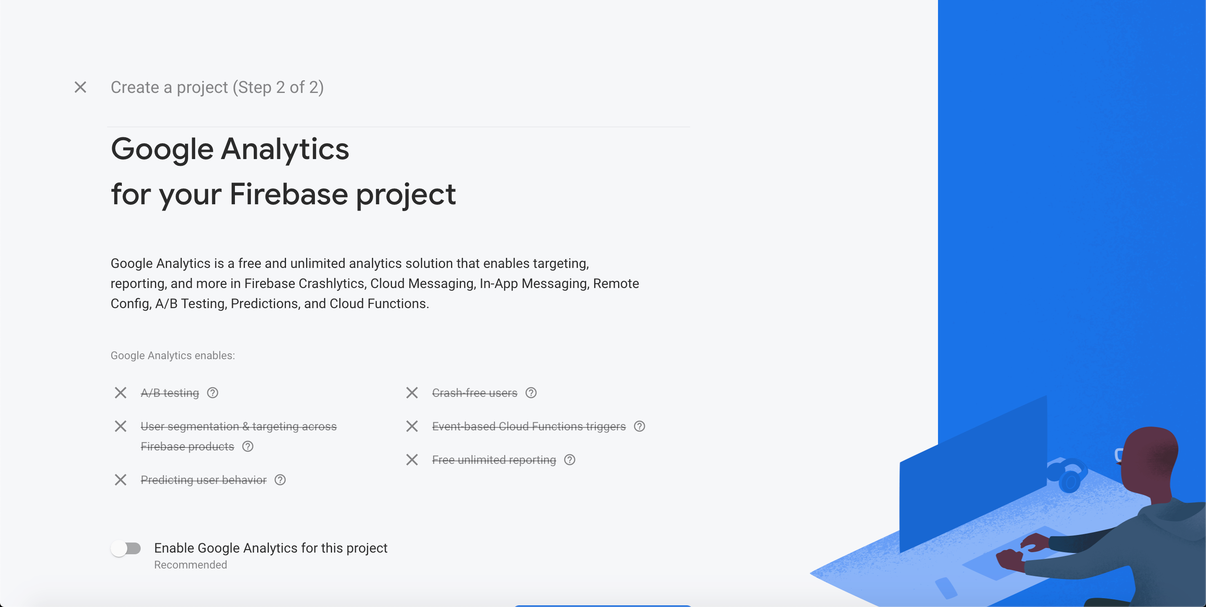
Task: Click 'A/B testing' strikethrough text
Action: coord(170,393)
